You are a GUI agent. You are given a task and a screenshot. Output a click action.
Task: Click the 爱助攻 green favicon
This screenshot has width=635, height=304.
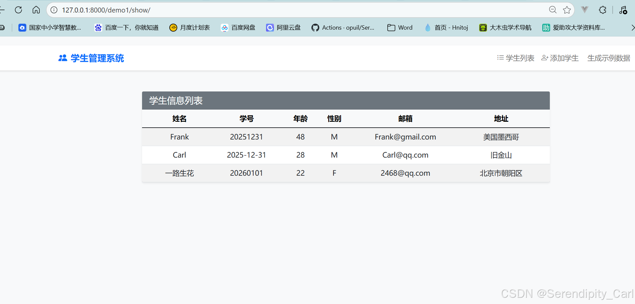[x=546, y=28]
